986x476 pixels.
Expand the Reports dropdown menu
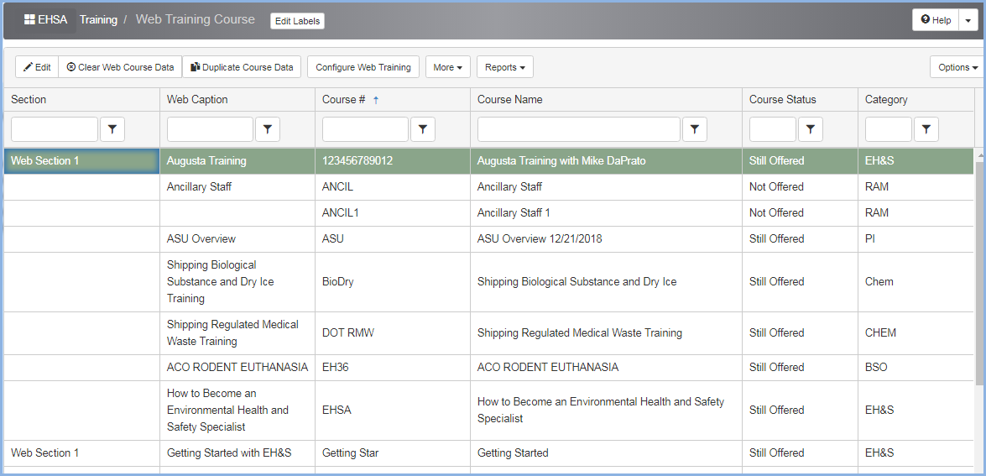[x=505, y=67]
